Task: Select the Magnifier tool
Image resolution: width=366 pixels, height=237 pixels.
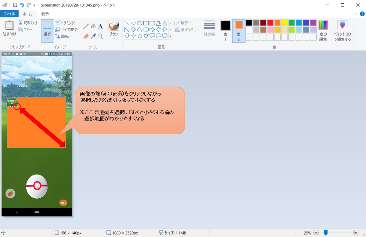Action: coord(100,36)
